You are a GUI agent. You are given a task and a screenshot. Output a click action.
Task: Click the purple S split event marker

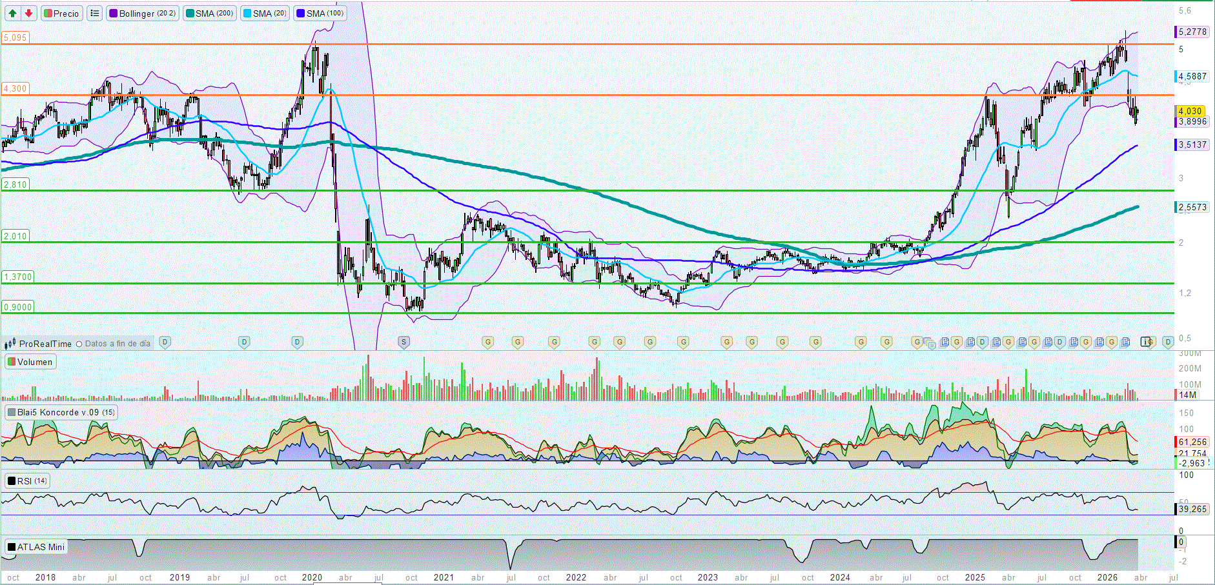(x=403, y=342)
